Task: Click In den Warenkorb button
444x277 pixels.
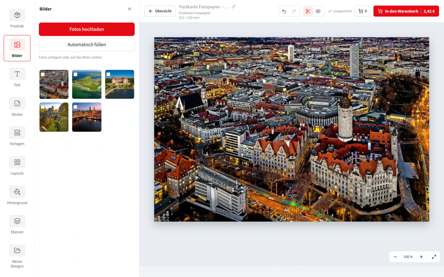Action: tap(406, 11)
